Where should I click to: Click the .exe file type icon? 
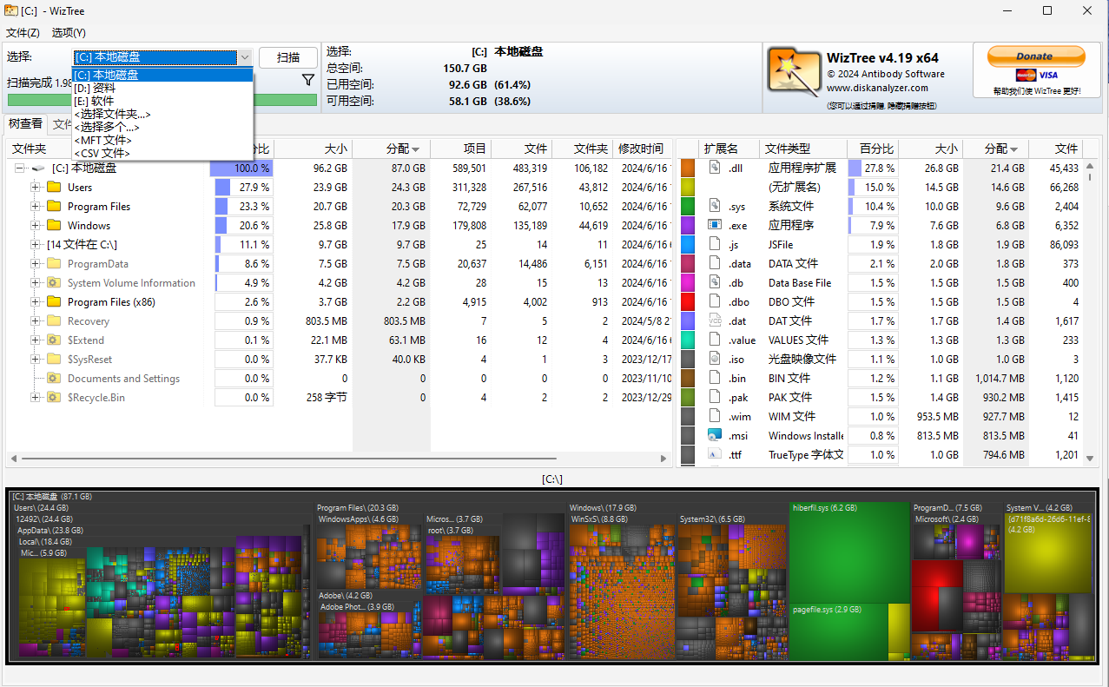(715, 226)
